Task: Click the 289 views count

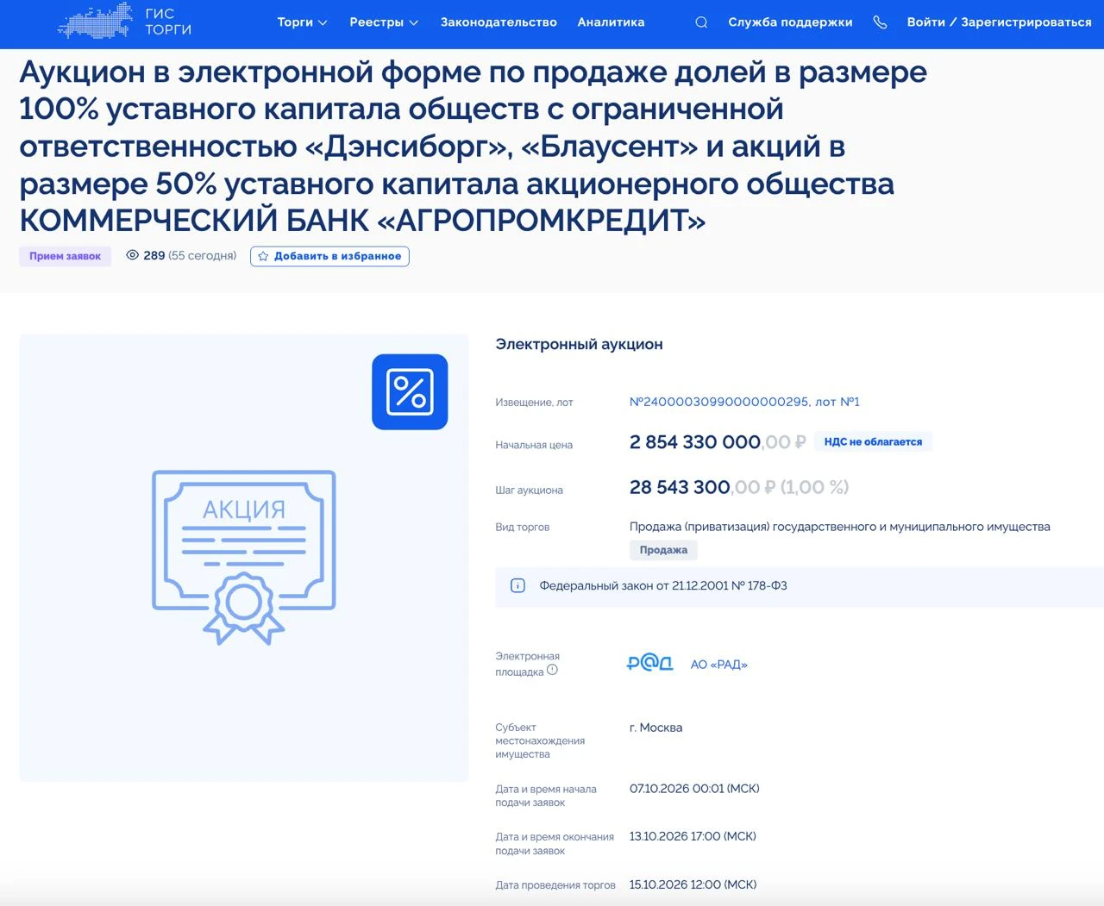Action: click(x=154, y=255)
